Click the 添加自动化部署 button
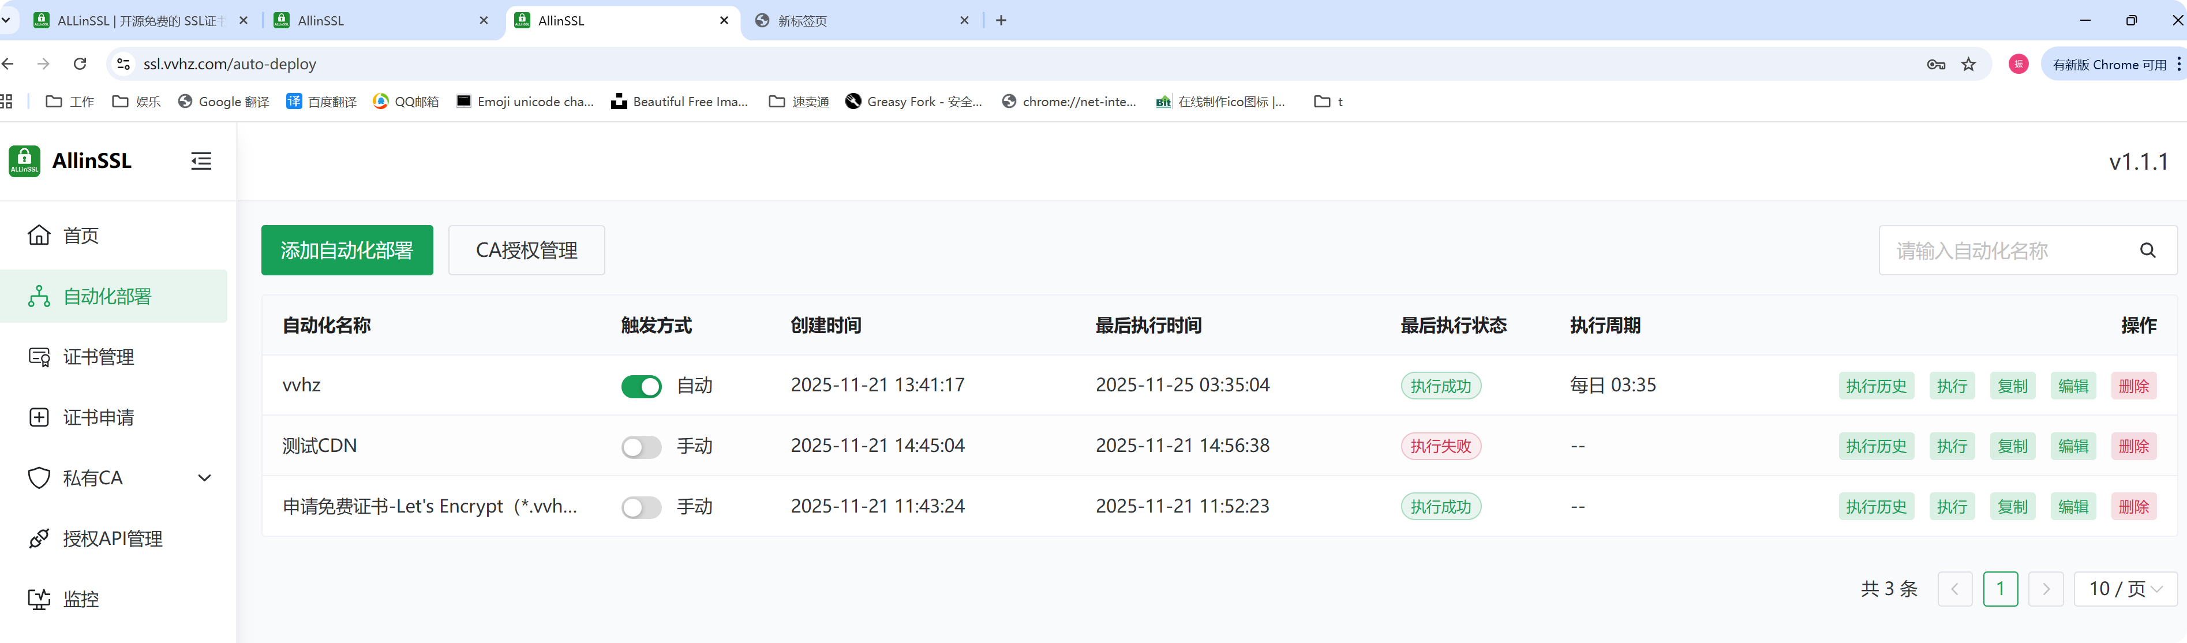Screen dimensions: 2187x643 coord(346,251)
